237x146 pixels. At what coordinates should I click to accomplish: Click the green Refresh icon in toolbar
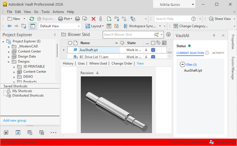click(32, 19)
